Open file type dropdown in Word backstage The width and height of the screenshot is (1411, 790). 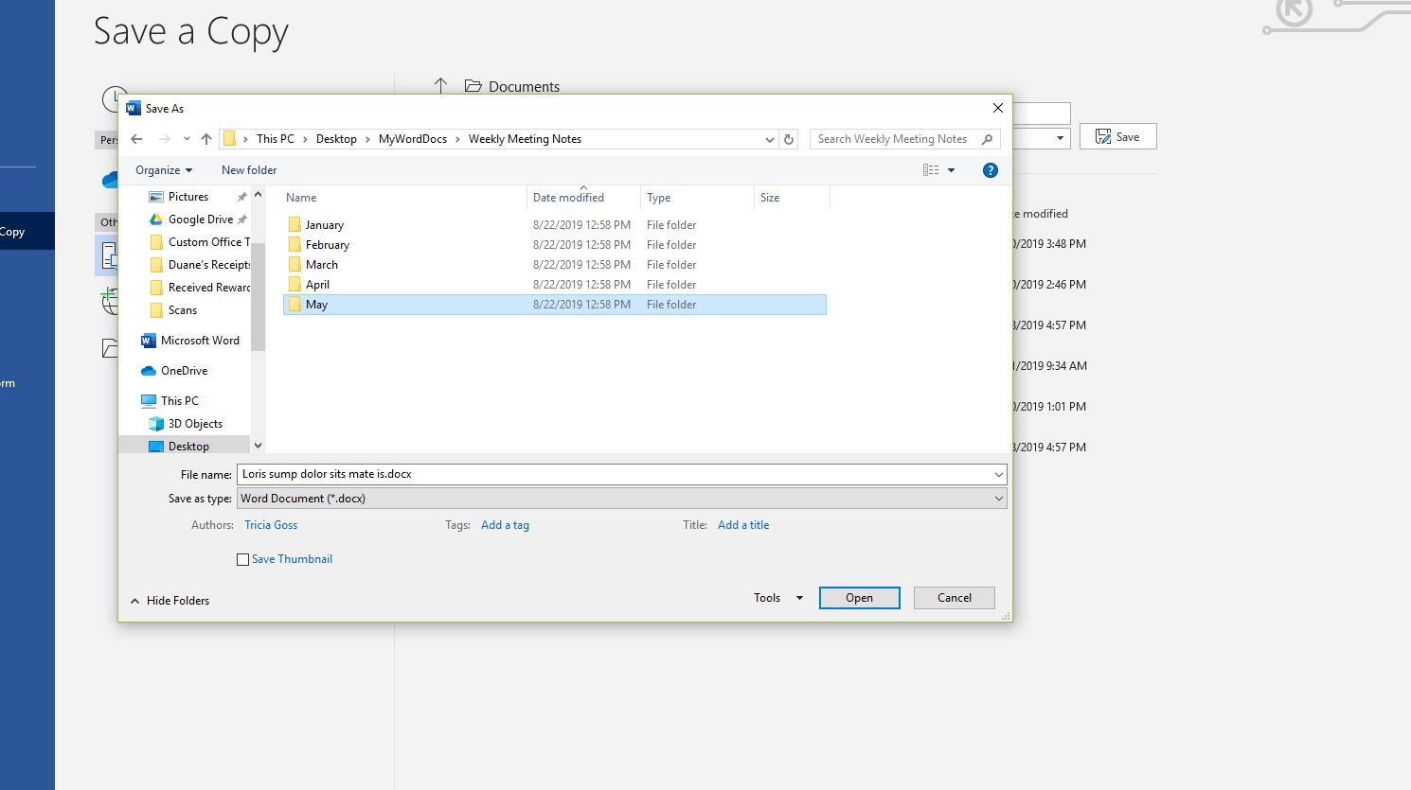pyautogui.click(x=1060, y=138)
